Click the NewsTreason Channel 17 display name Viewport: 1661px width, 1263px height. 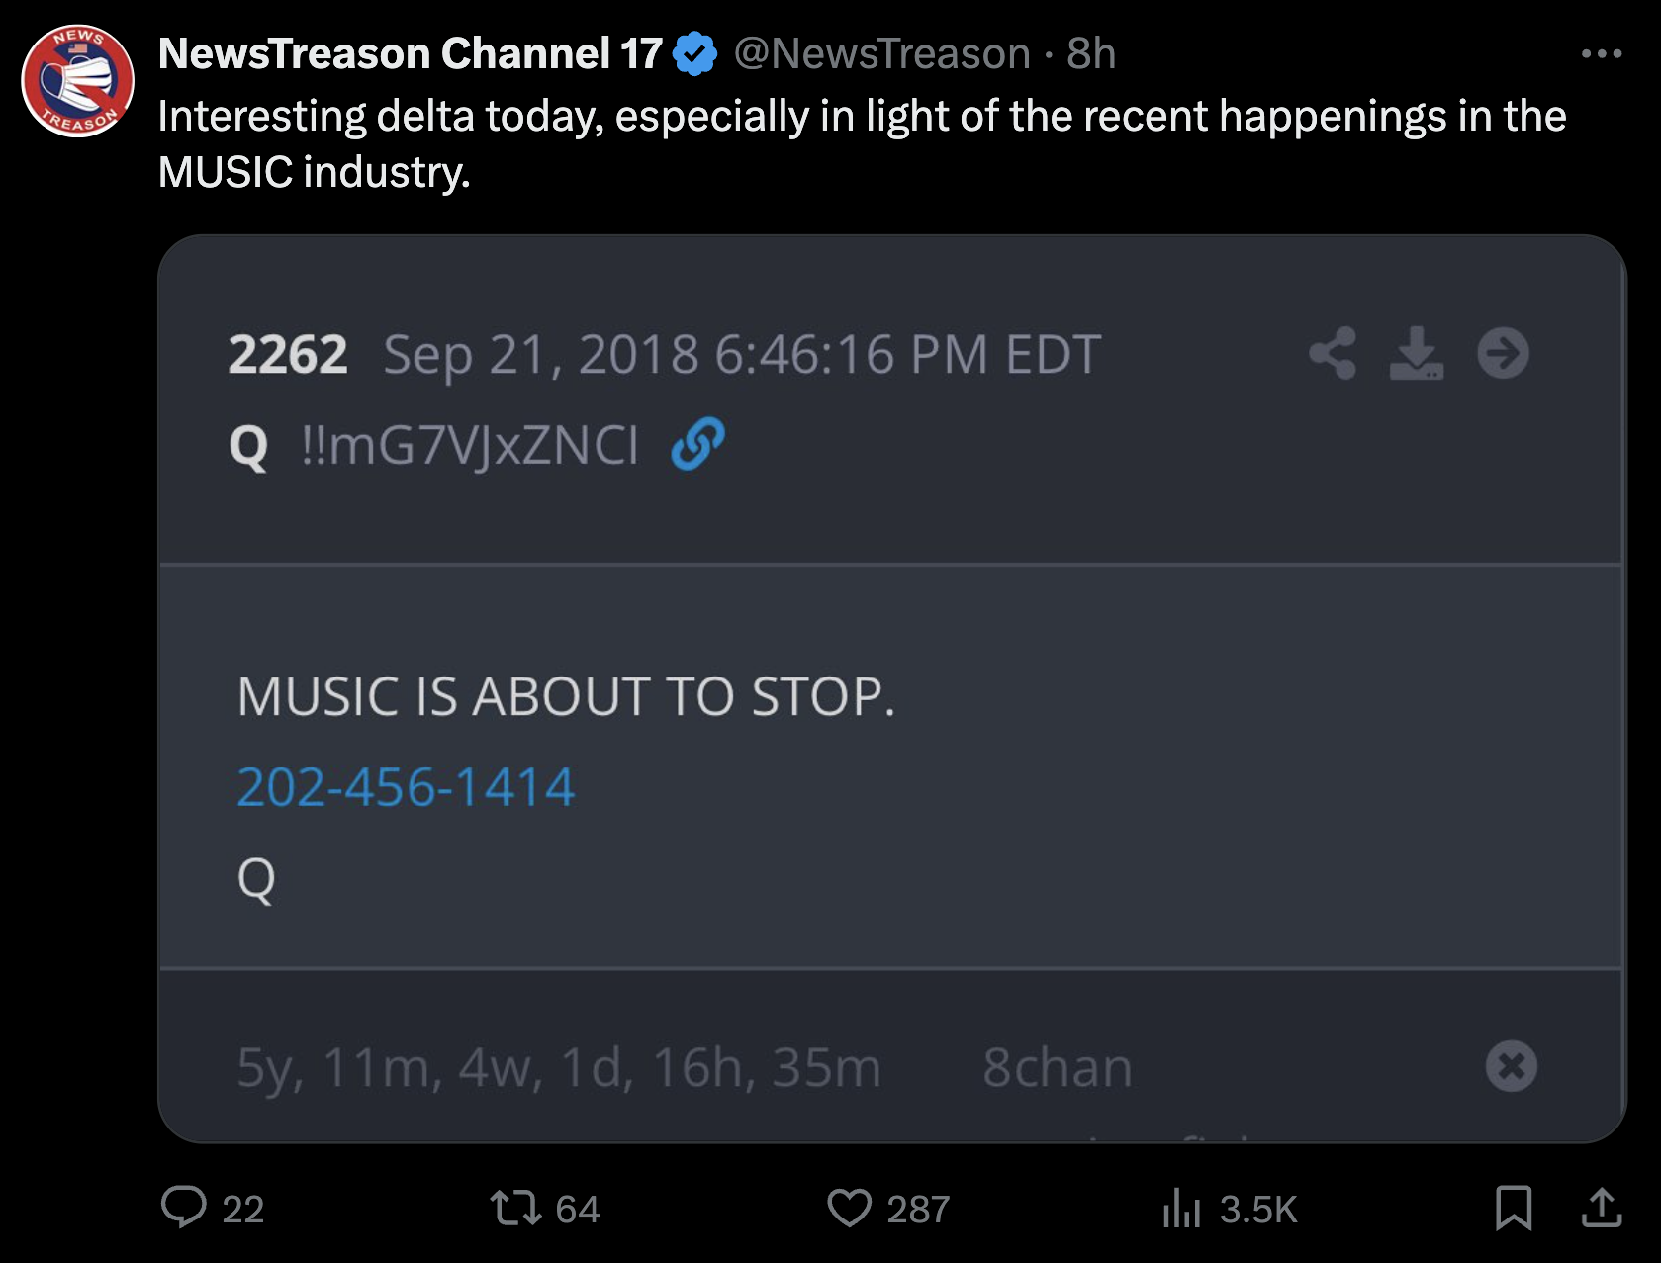pos(410,53)
